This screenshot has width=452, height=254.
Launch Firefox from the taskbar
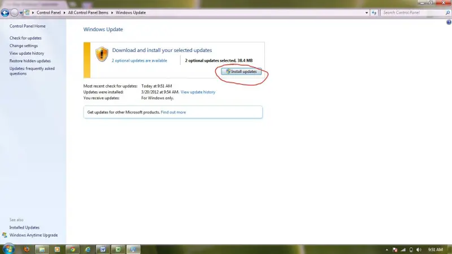pos(27,249)
